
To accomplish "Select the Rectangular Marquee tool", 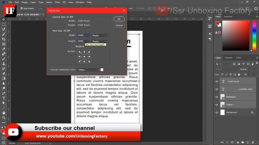I will 4,25.
